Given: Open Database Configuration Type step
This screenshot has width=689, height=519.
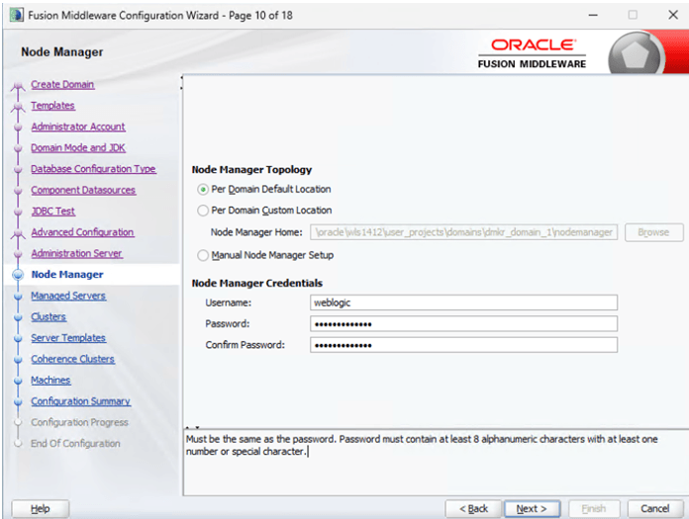Looking at the screenshot, I should tap(93, 168).
